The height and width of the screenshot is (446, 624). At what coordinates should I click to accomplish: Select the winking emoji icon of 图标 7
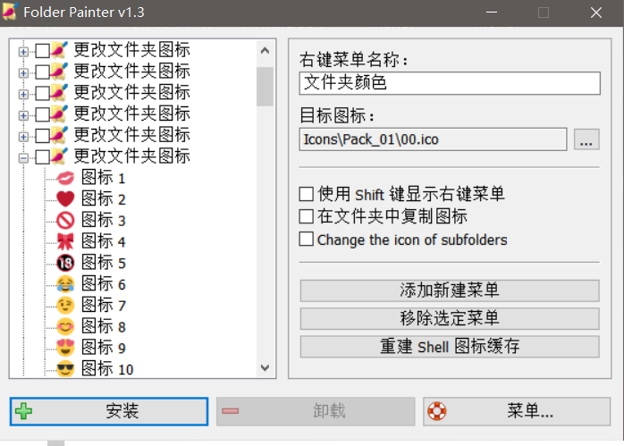(65, 306)
